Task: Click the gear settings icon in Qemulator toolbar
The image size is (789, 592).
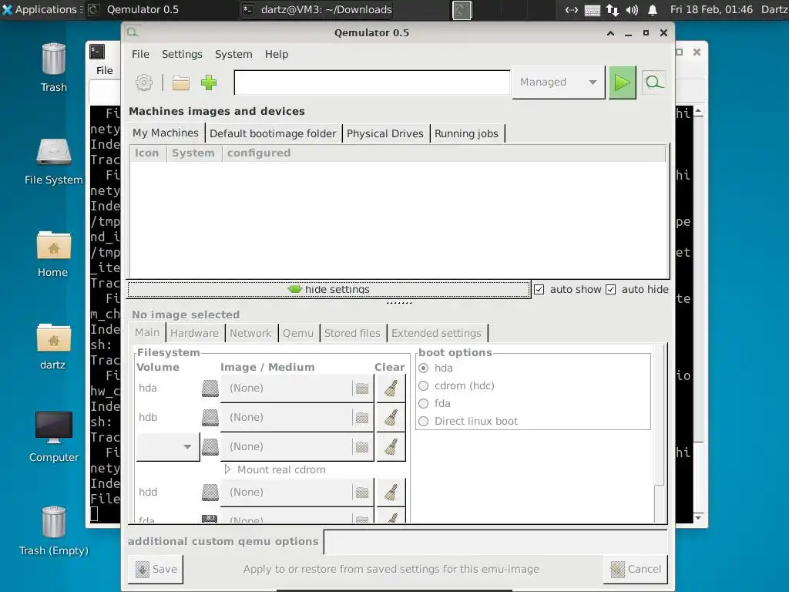Action: (x=144, y=82)
